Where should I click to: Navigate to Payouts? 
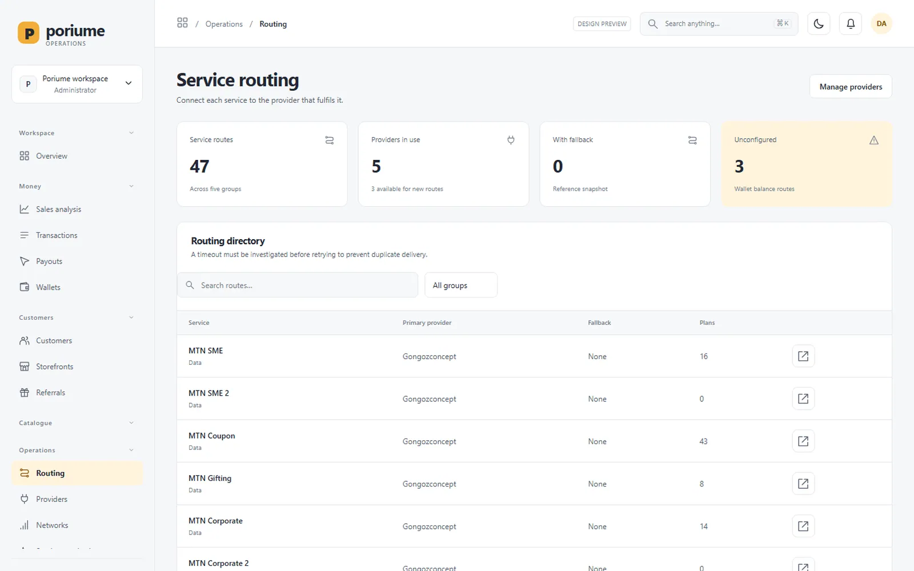point(77,261)
